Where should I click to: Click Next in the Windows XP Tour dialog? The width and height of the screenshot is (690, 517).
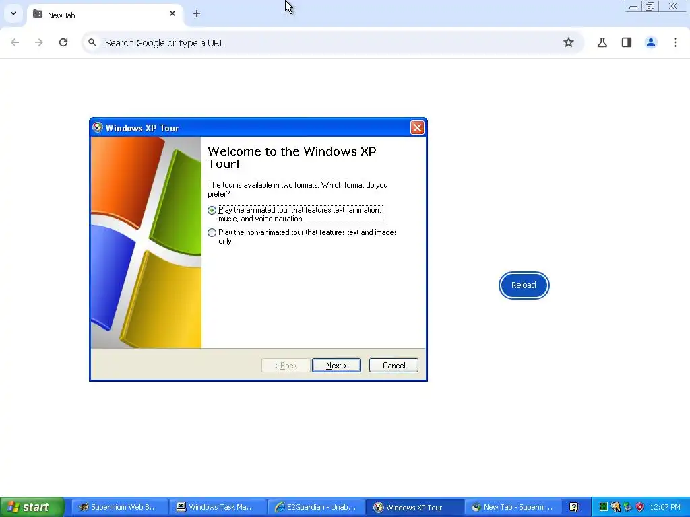tap(336, 366)
